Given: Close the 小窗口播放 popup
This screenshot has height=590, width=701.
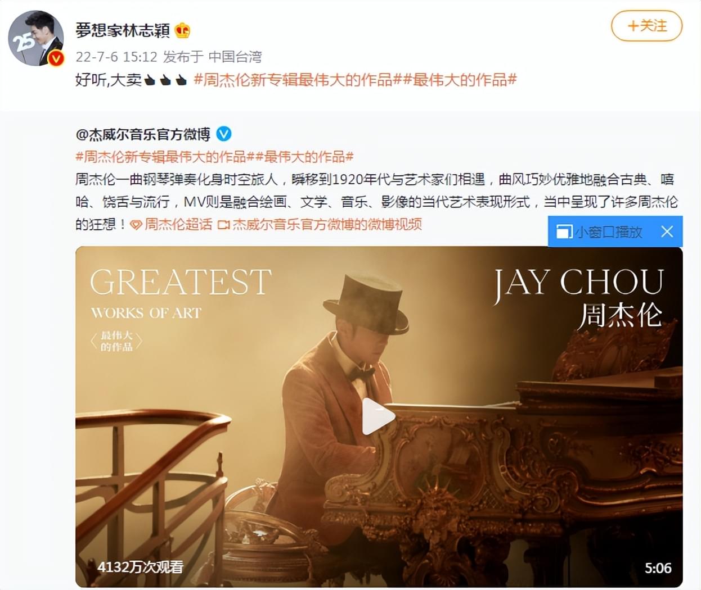Looking at the screenshot, I should (x=667, y=232).
